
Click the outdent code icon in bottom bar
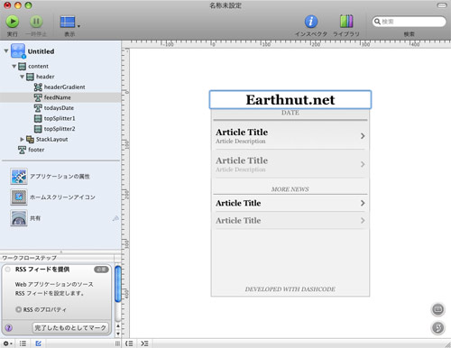tap(129, 343)
